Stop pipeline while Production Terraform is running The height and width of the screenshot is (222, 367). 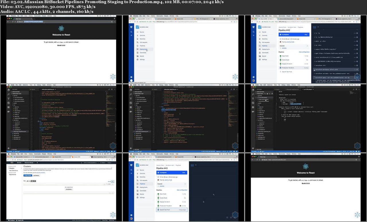click(x=306, y=34)
